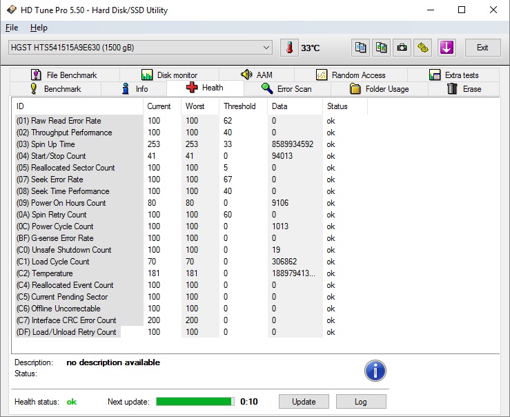Image resolution: width=510 pixels, height=417 pixels.
Task: Click the Exit button
Action: tap(482, 48)
